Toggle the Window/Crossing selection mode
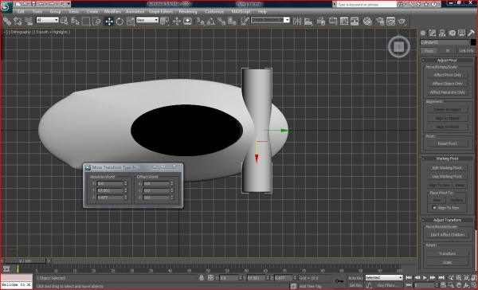The height and width of the screenshot is (290, 478). click(96, 21)
